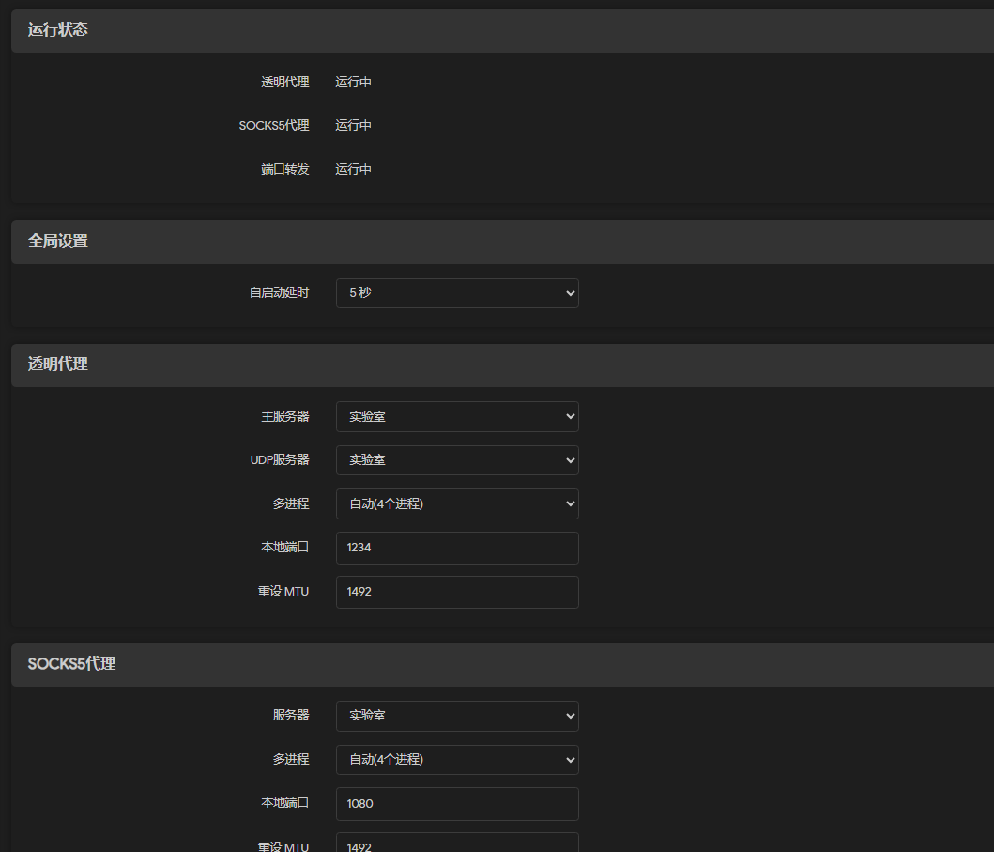Open 多进程 dropdown in 透明代理 section

coord(457,503)
